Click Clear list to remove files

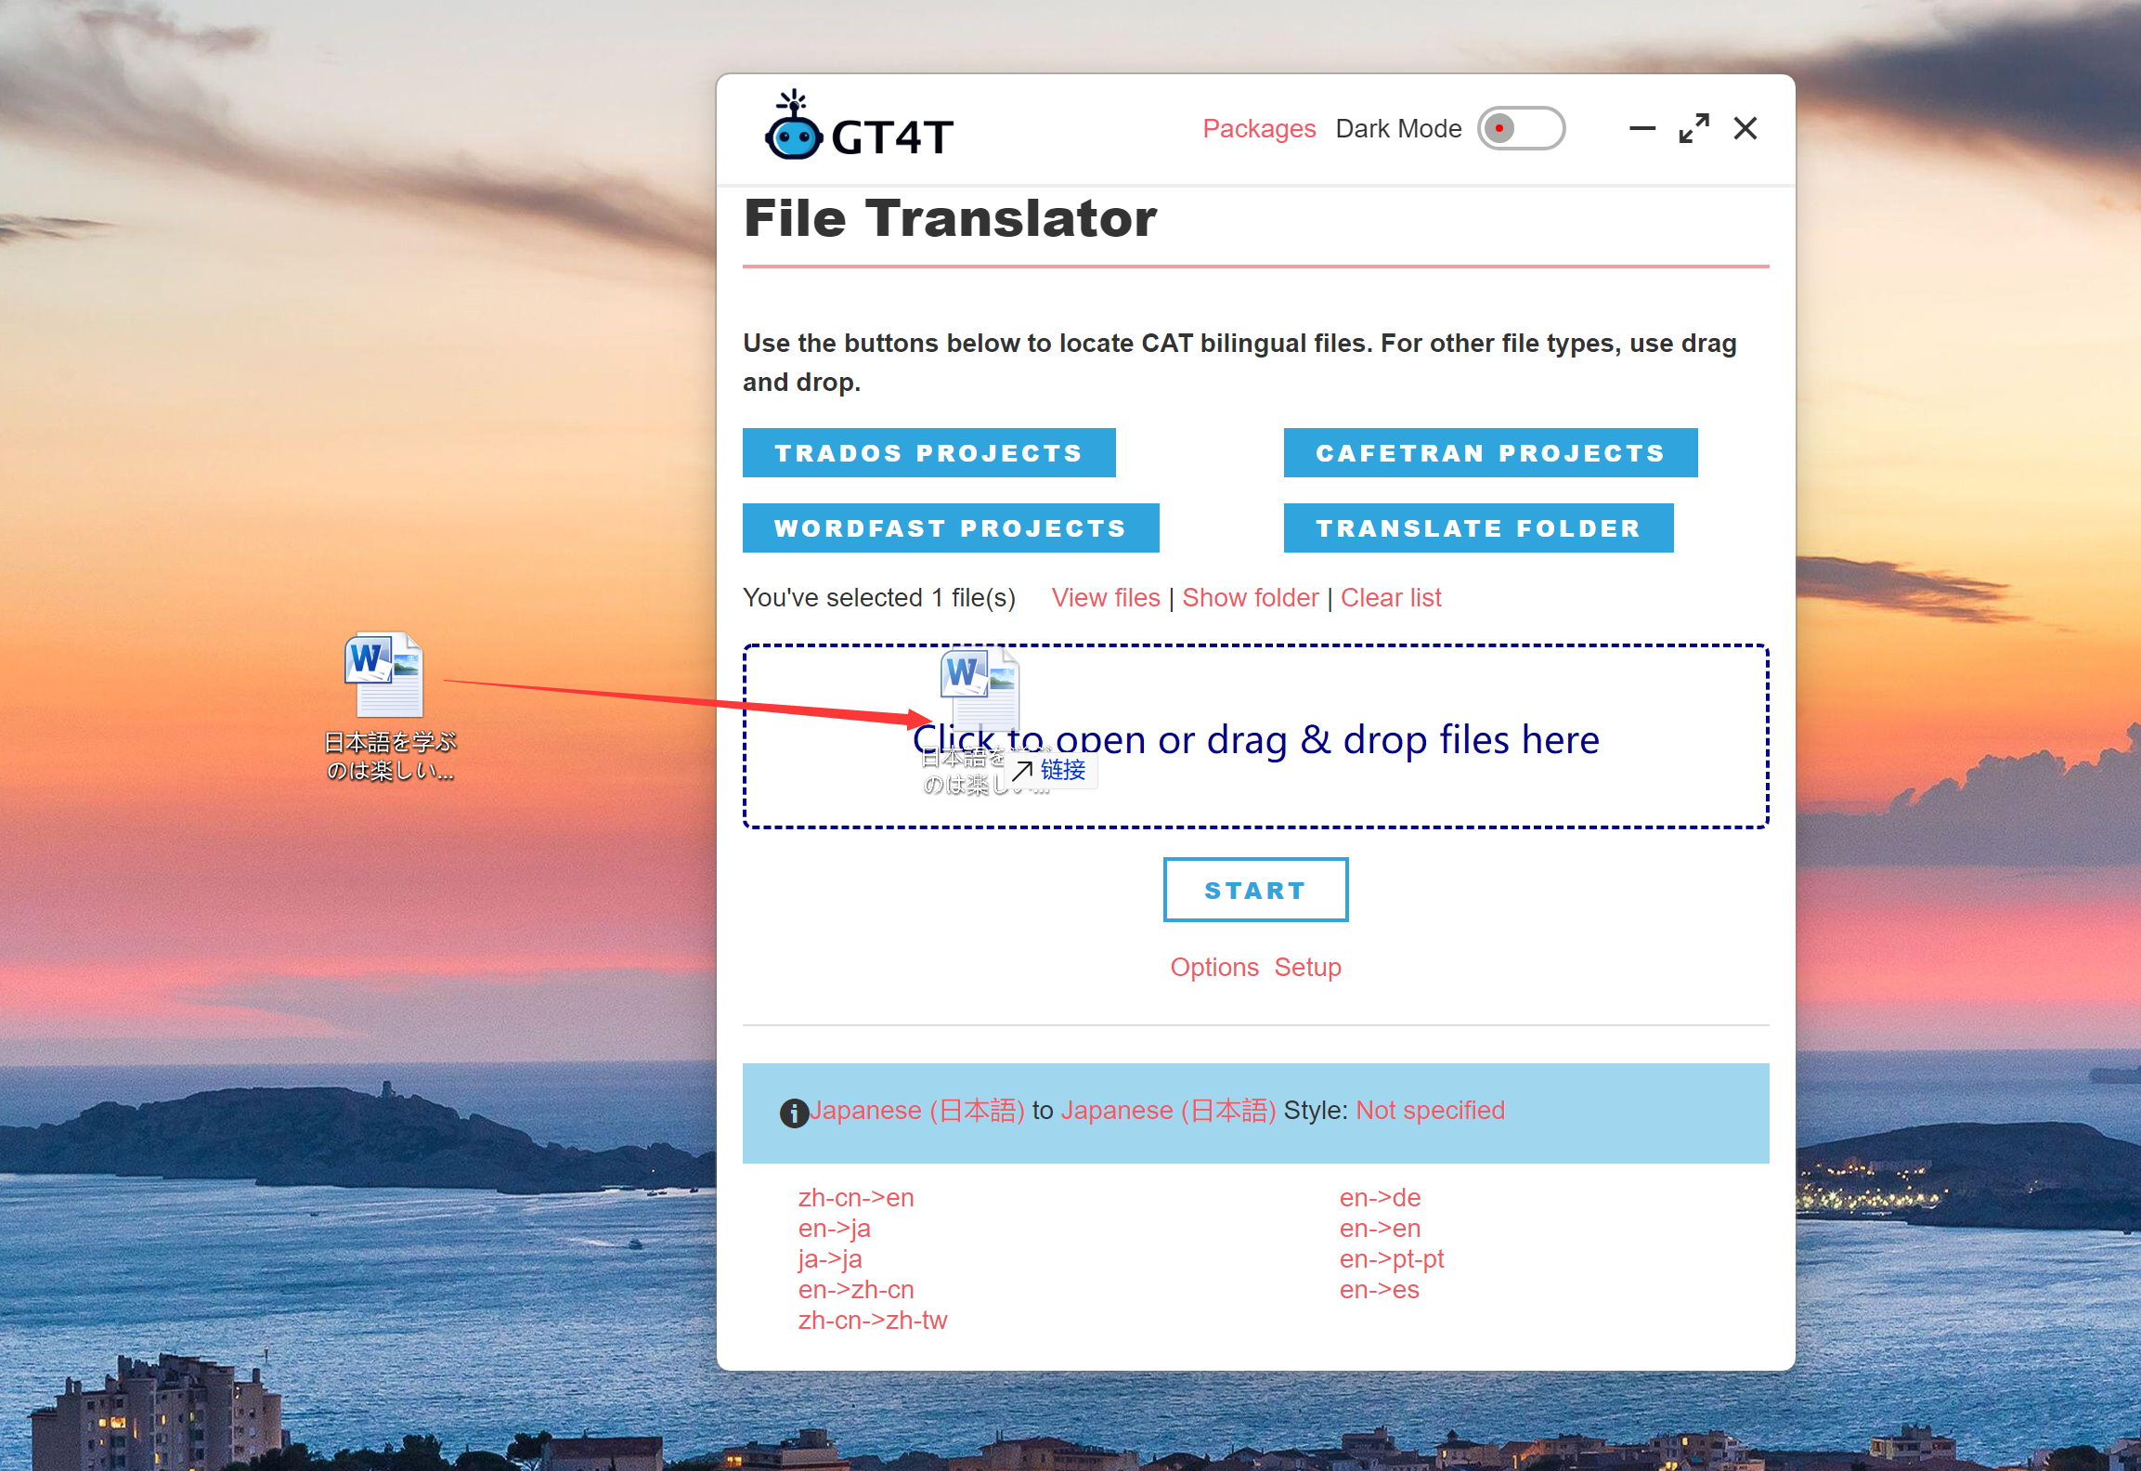1395,597
